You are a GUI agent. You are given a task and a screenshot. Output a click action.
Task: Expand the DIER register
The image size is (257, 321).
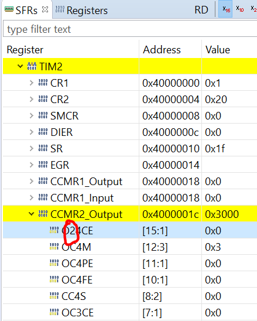31,132
